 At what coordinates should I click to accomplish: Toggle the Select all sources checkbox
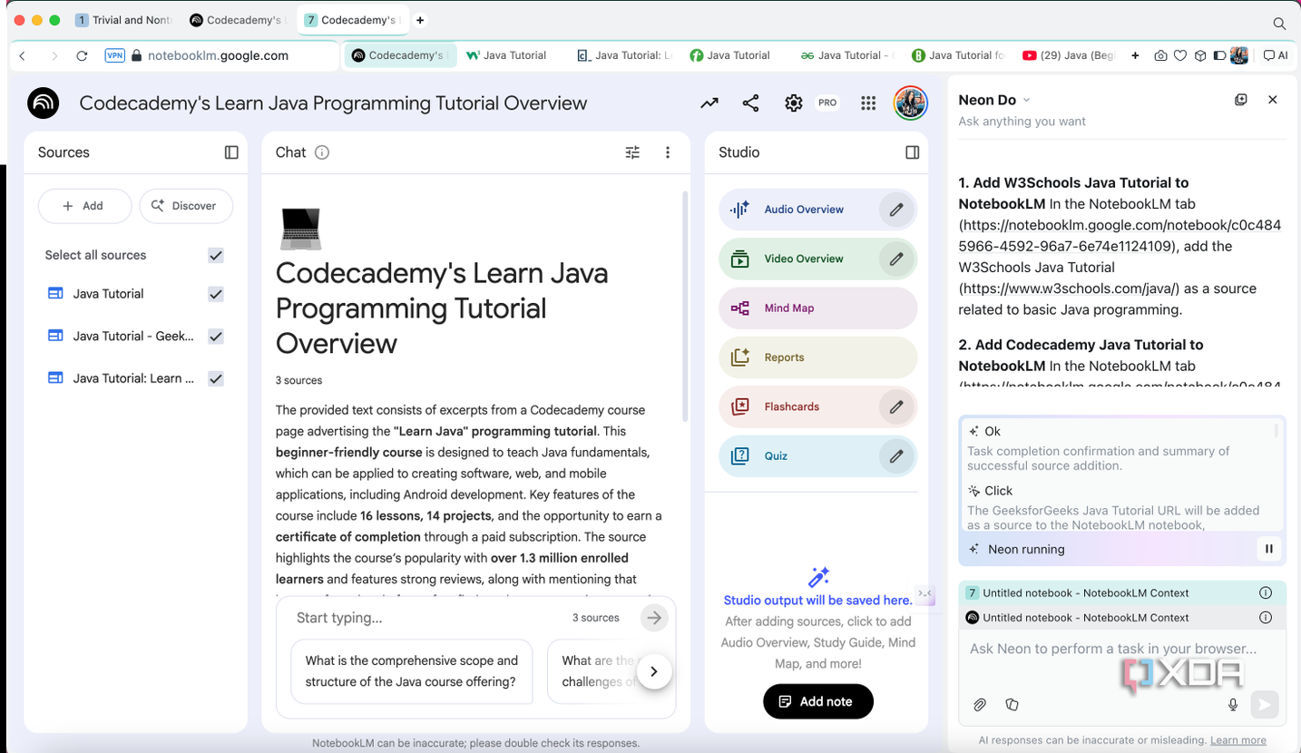point(216,256)
